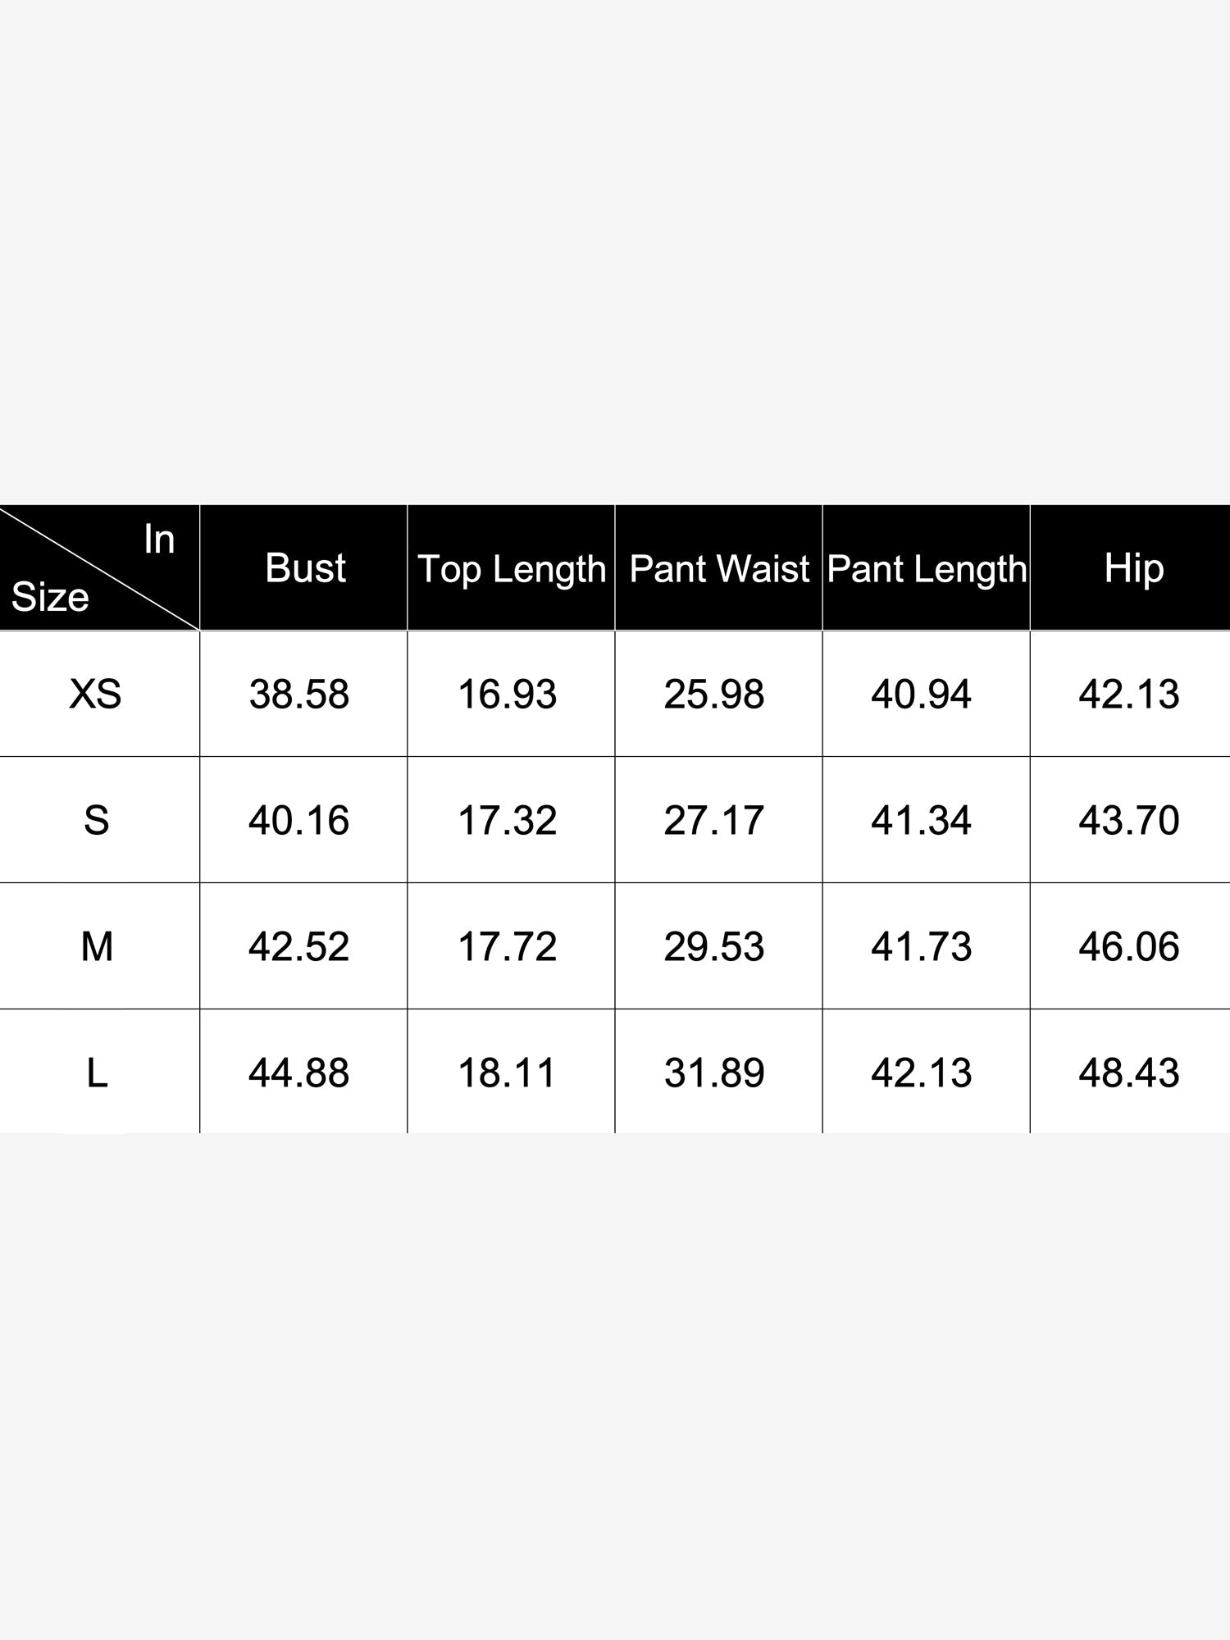Click the Bust column header
Viewport: 1230px width, 1640px height.
click(305, 568)
